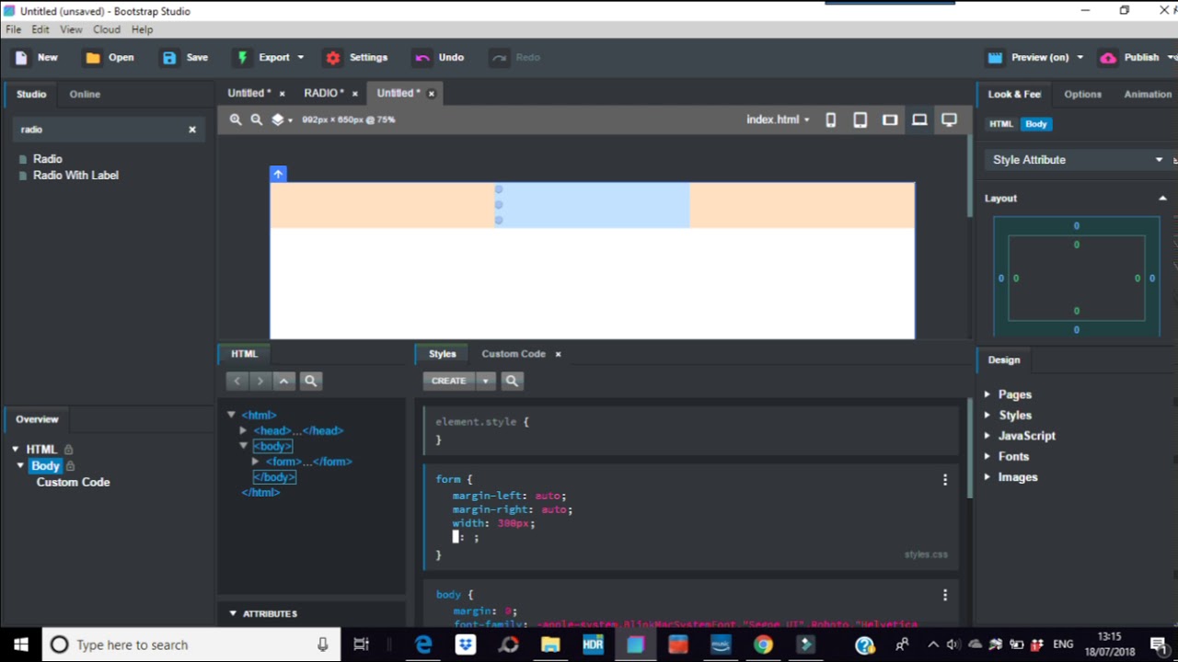Toggle Preview (on) button
Viewport: 1178px width, 662px height.
click(1028, 57)
